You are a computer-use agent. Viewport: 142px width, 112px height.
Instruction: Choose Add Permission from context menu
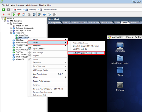[48, 74]
